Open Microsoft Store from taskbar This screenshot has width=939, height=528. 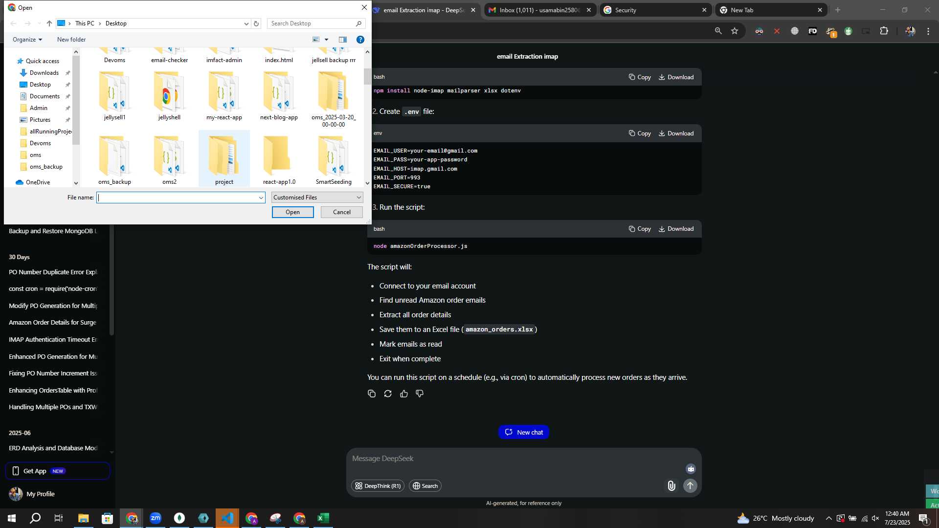click(108, 518)
